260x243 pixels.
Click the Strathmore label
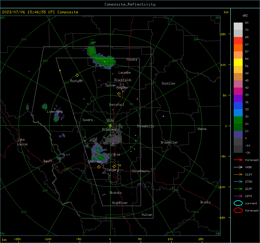click(x=140, y=171)
